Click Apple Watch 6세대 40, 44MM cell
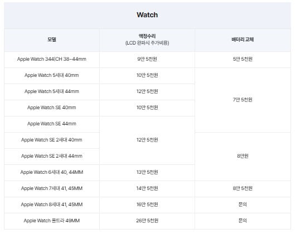Viewport: 296px width, 234px height. (x=52, y=172)
